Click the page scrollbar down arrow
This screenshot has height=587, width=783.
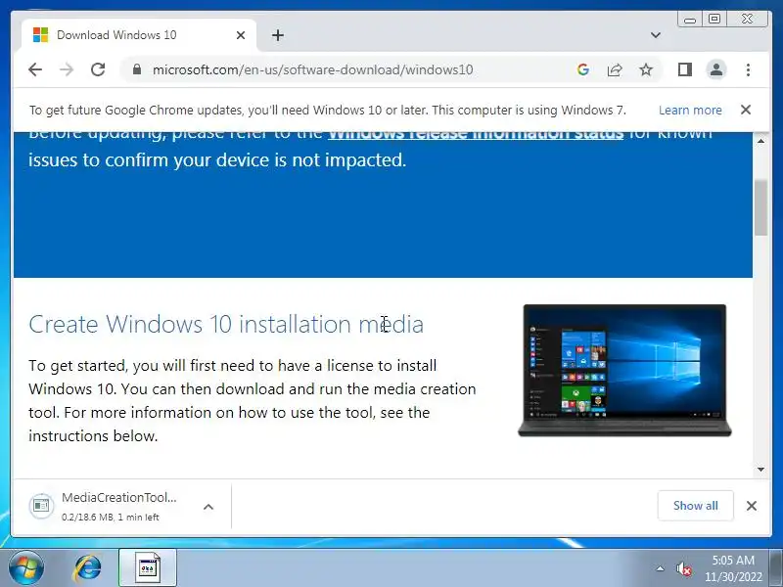[760, 470]
